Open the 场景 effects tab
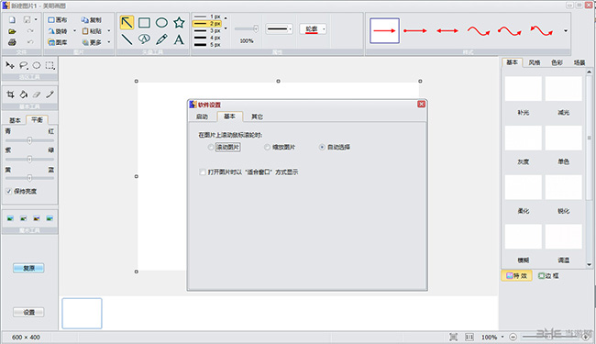 [579, 62]
